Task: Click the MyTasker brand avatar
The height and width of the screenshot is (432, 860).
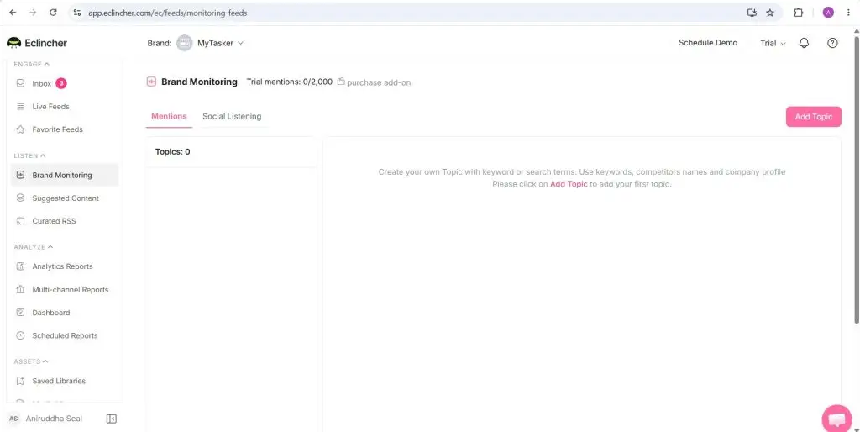Action: pyautogui.click(x=184, y=43)
